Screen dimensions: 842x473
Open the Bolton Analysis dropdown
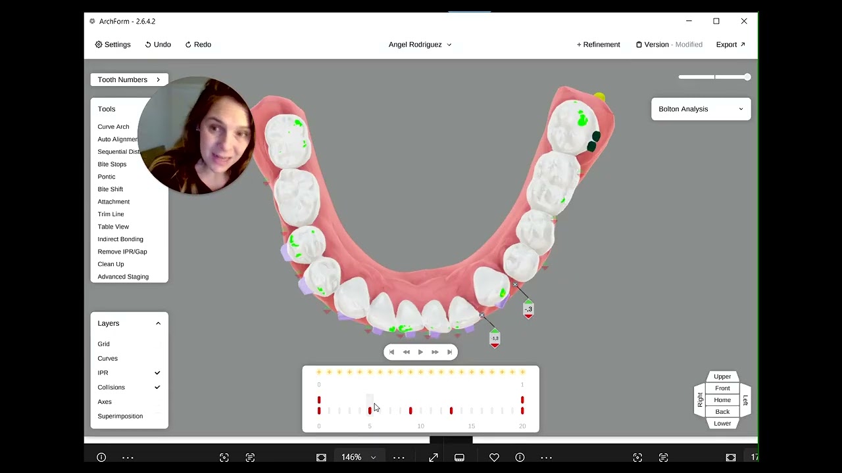(701, 109)
